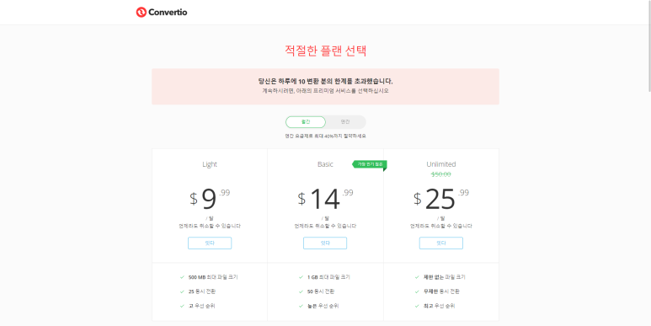Viewport: 651px width, 326px height.
Task: Click checkmark beside unlimited file size
Action: [417, 277]
